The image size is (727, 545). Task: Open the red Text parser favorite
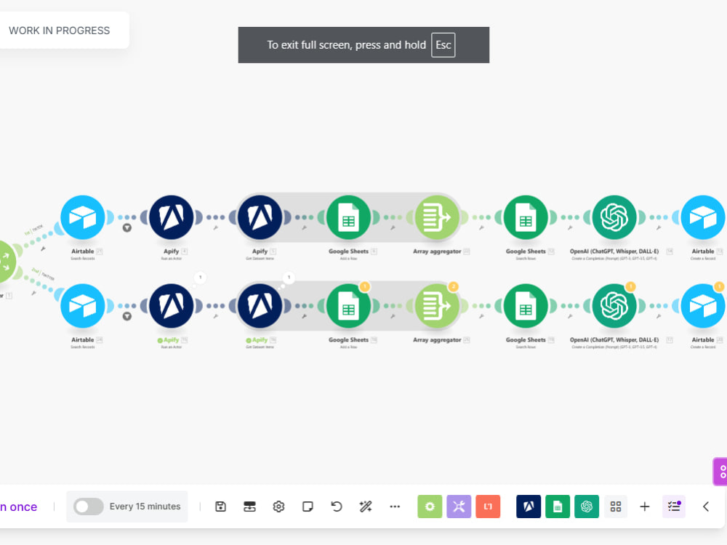tap(488, 506)
